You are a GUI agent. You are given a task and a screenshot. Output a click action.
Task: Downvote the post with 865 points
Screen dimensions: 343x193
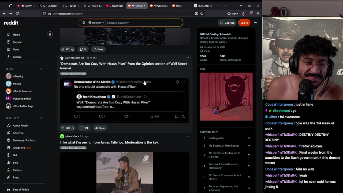pyautogui.click(x=72, y=49)
